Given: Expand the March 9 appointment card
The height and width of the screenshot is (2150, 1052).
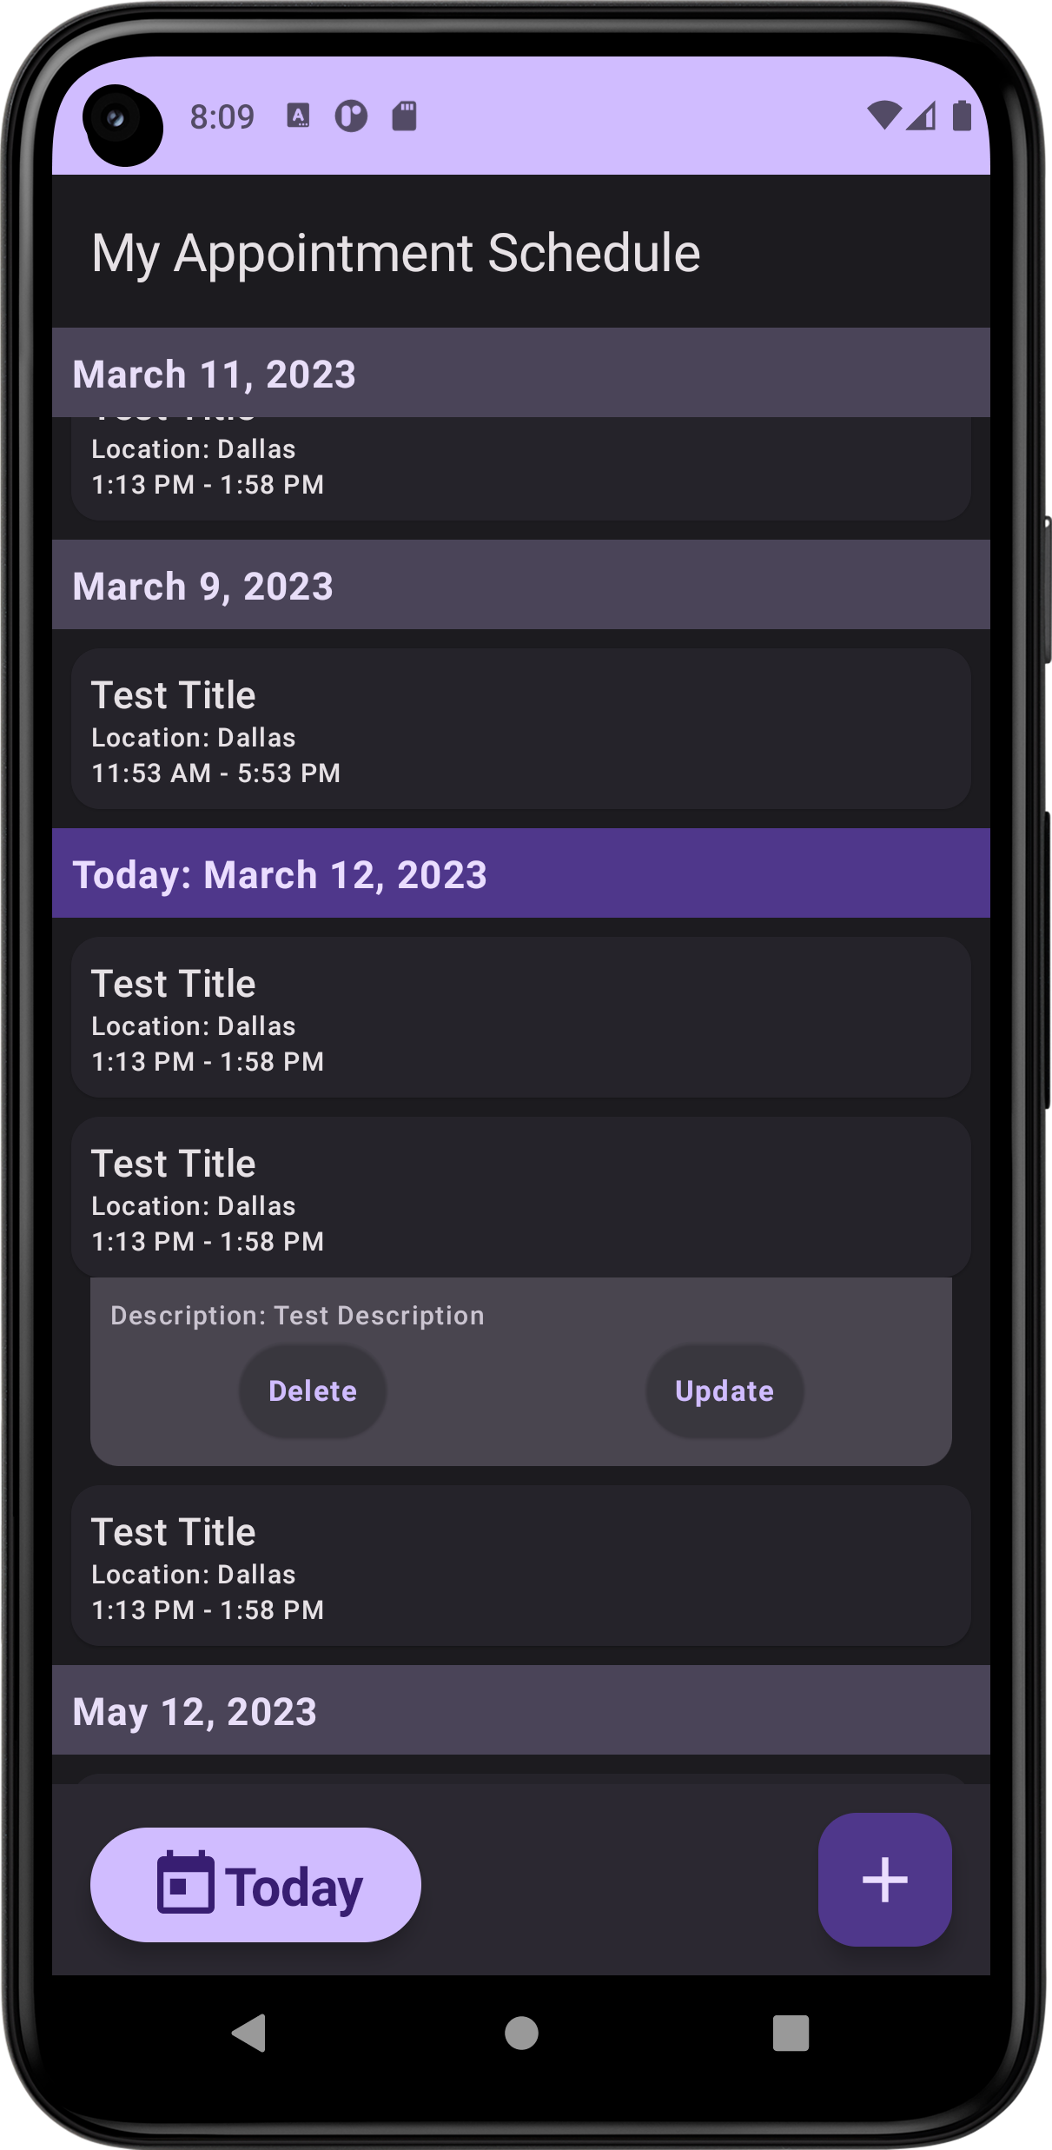Looking at the screenshot, I should click(x=521, y=730).
